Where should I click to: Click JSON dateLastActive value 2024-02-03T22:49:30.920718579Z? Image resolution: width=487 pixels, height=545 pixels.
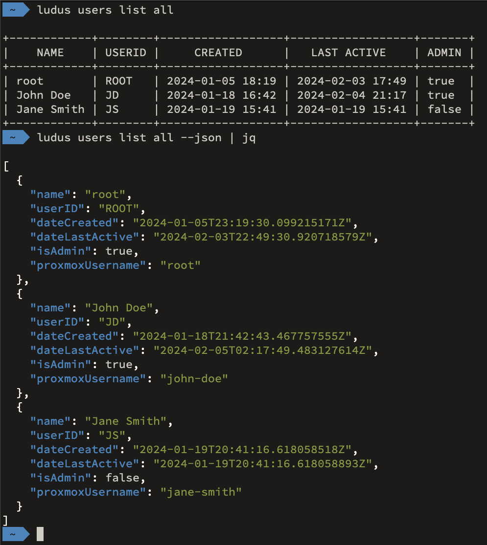click(263, 237)
